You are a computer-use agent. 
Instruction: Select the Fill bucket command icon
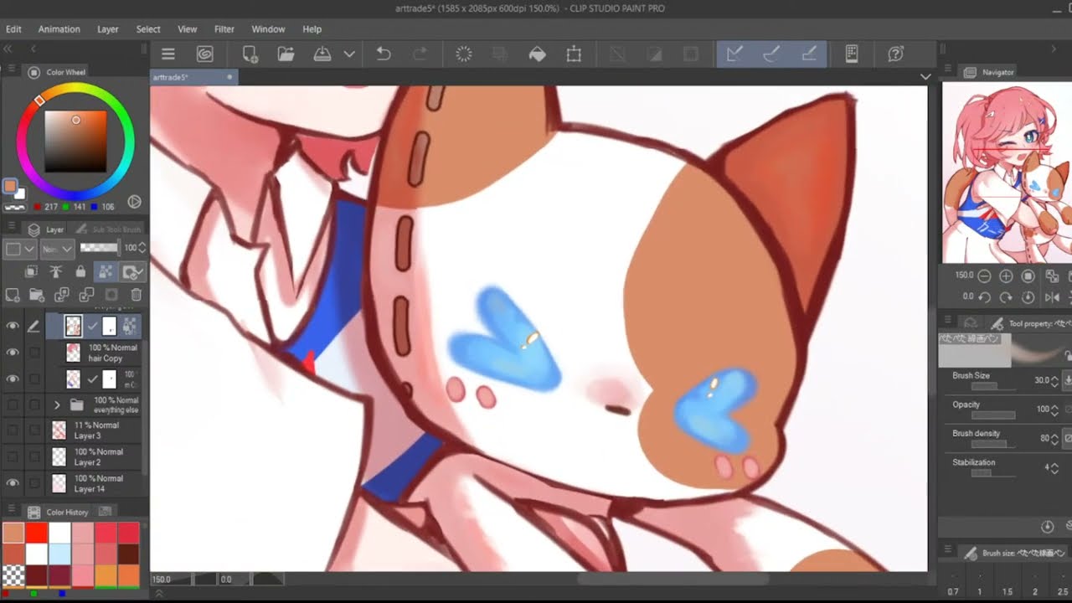click(x=538, y=54)
